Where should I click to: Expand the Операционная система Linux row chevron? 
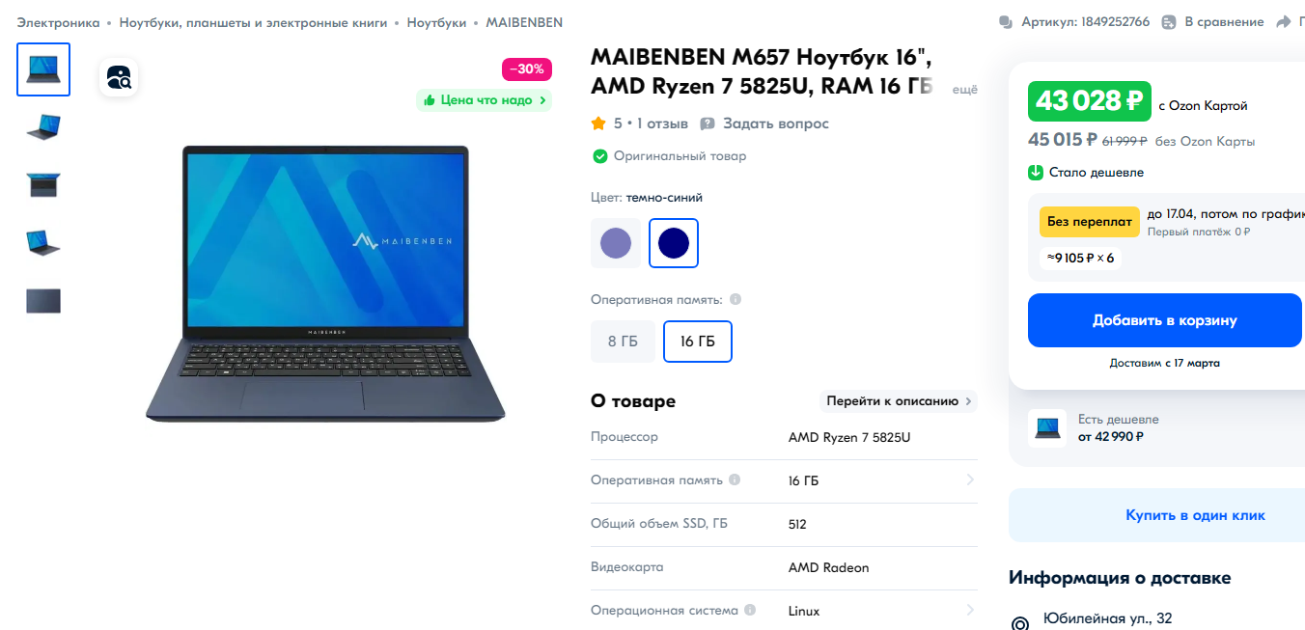tap(970, 611)
